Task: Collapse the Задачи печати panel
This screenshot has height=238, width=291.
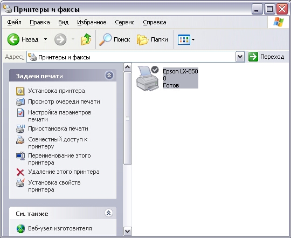Action: 109,76
